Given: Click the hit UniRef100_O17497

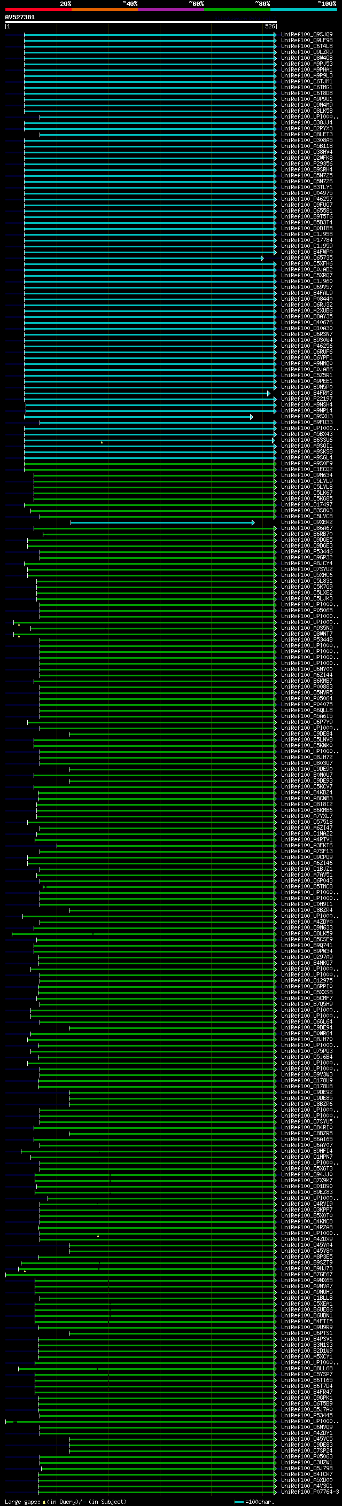Looking at the screenshot, I should [307, 504].
